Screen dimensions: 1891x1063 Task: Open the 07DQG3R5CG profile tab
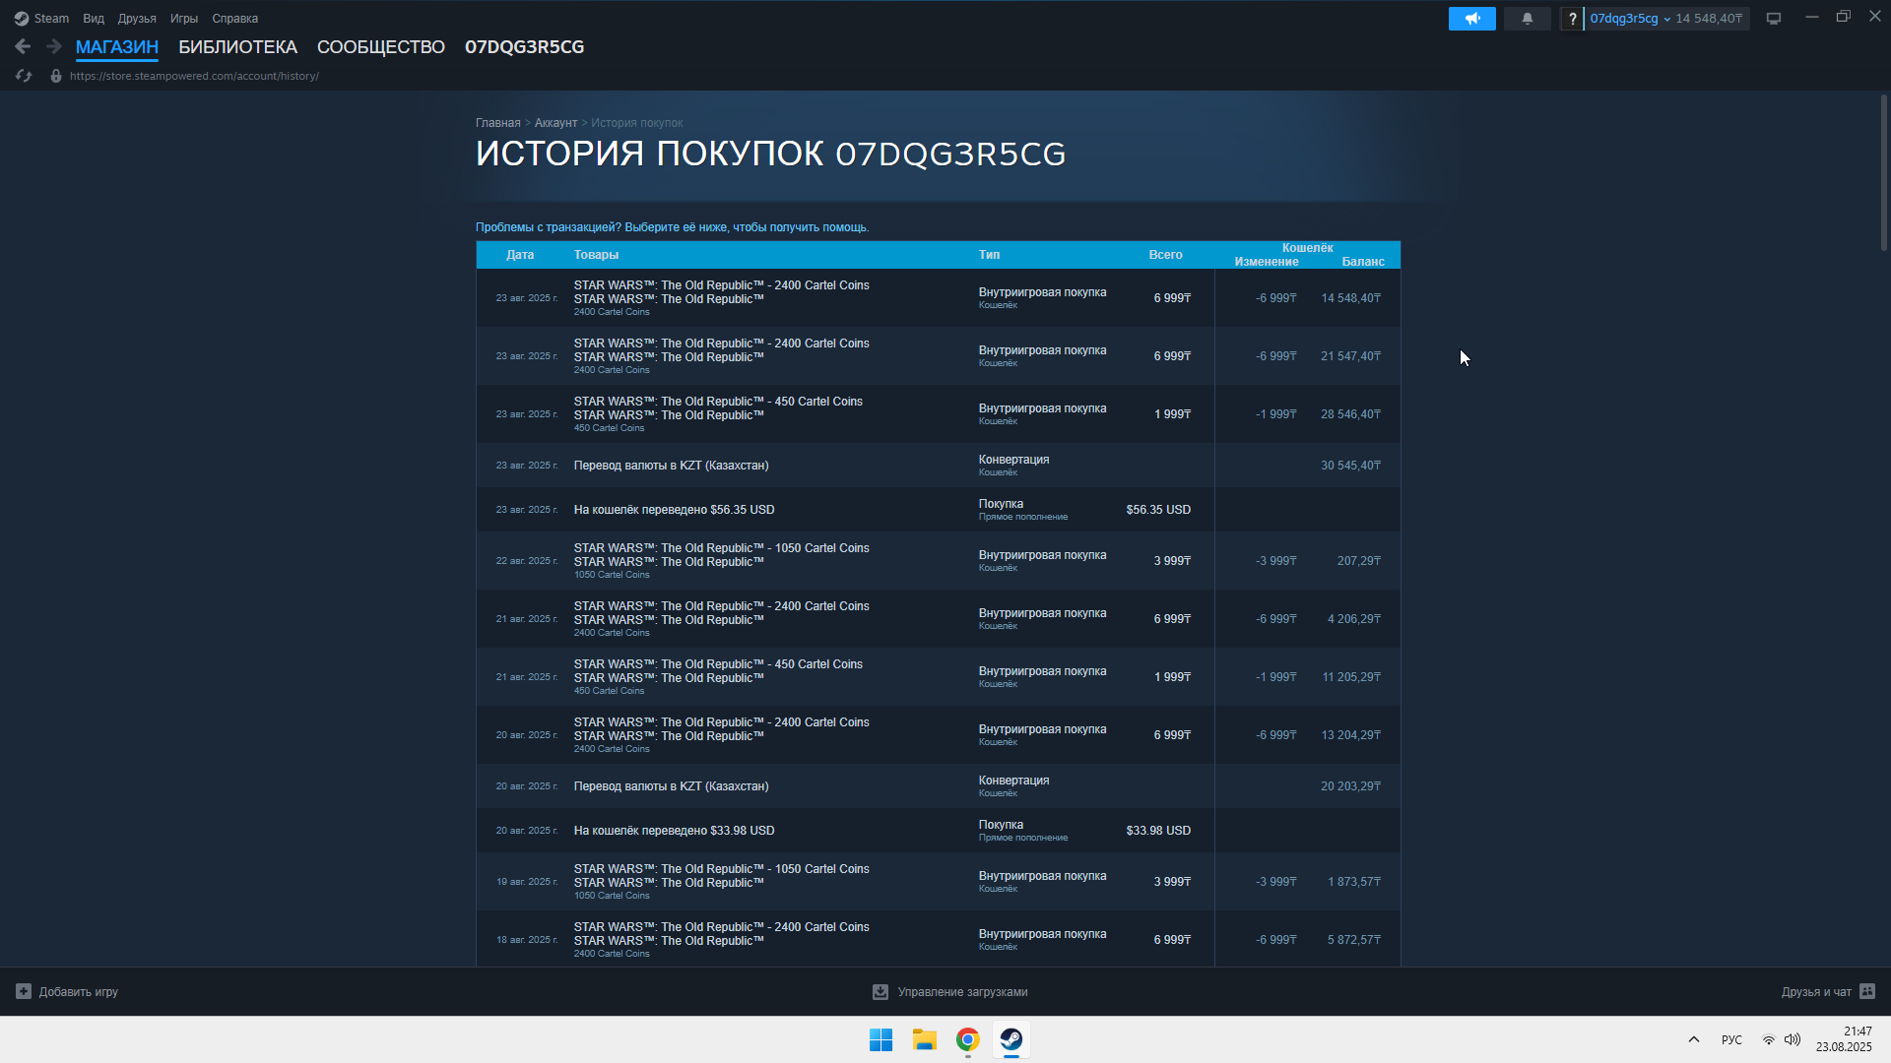click(525, 47)
